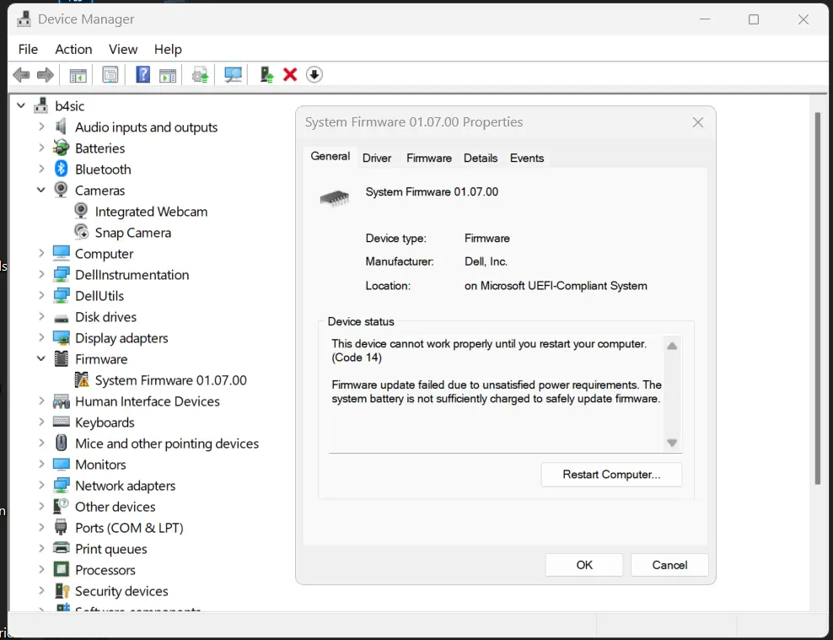Image resolution: width=833 pixels, height=640 pixels.
Task: Click Cancel in the Properties dialog
Action: 669,565
